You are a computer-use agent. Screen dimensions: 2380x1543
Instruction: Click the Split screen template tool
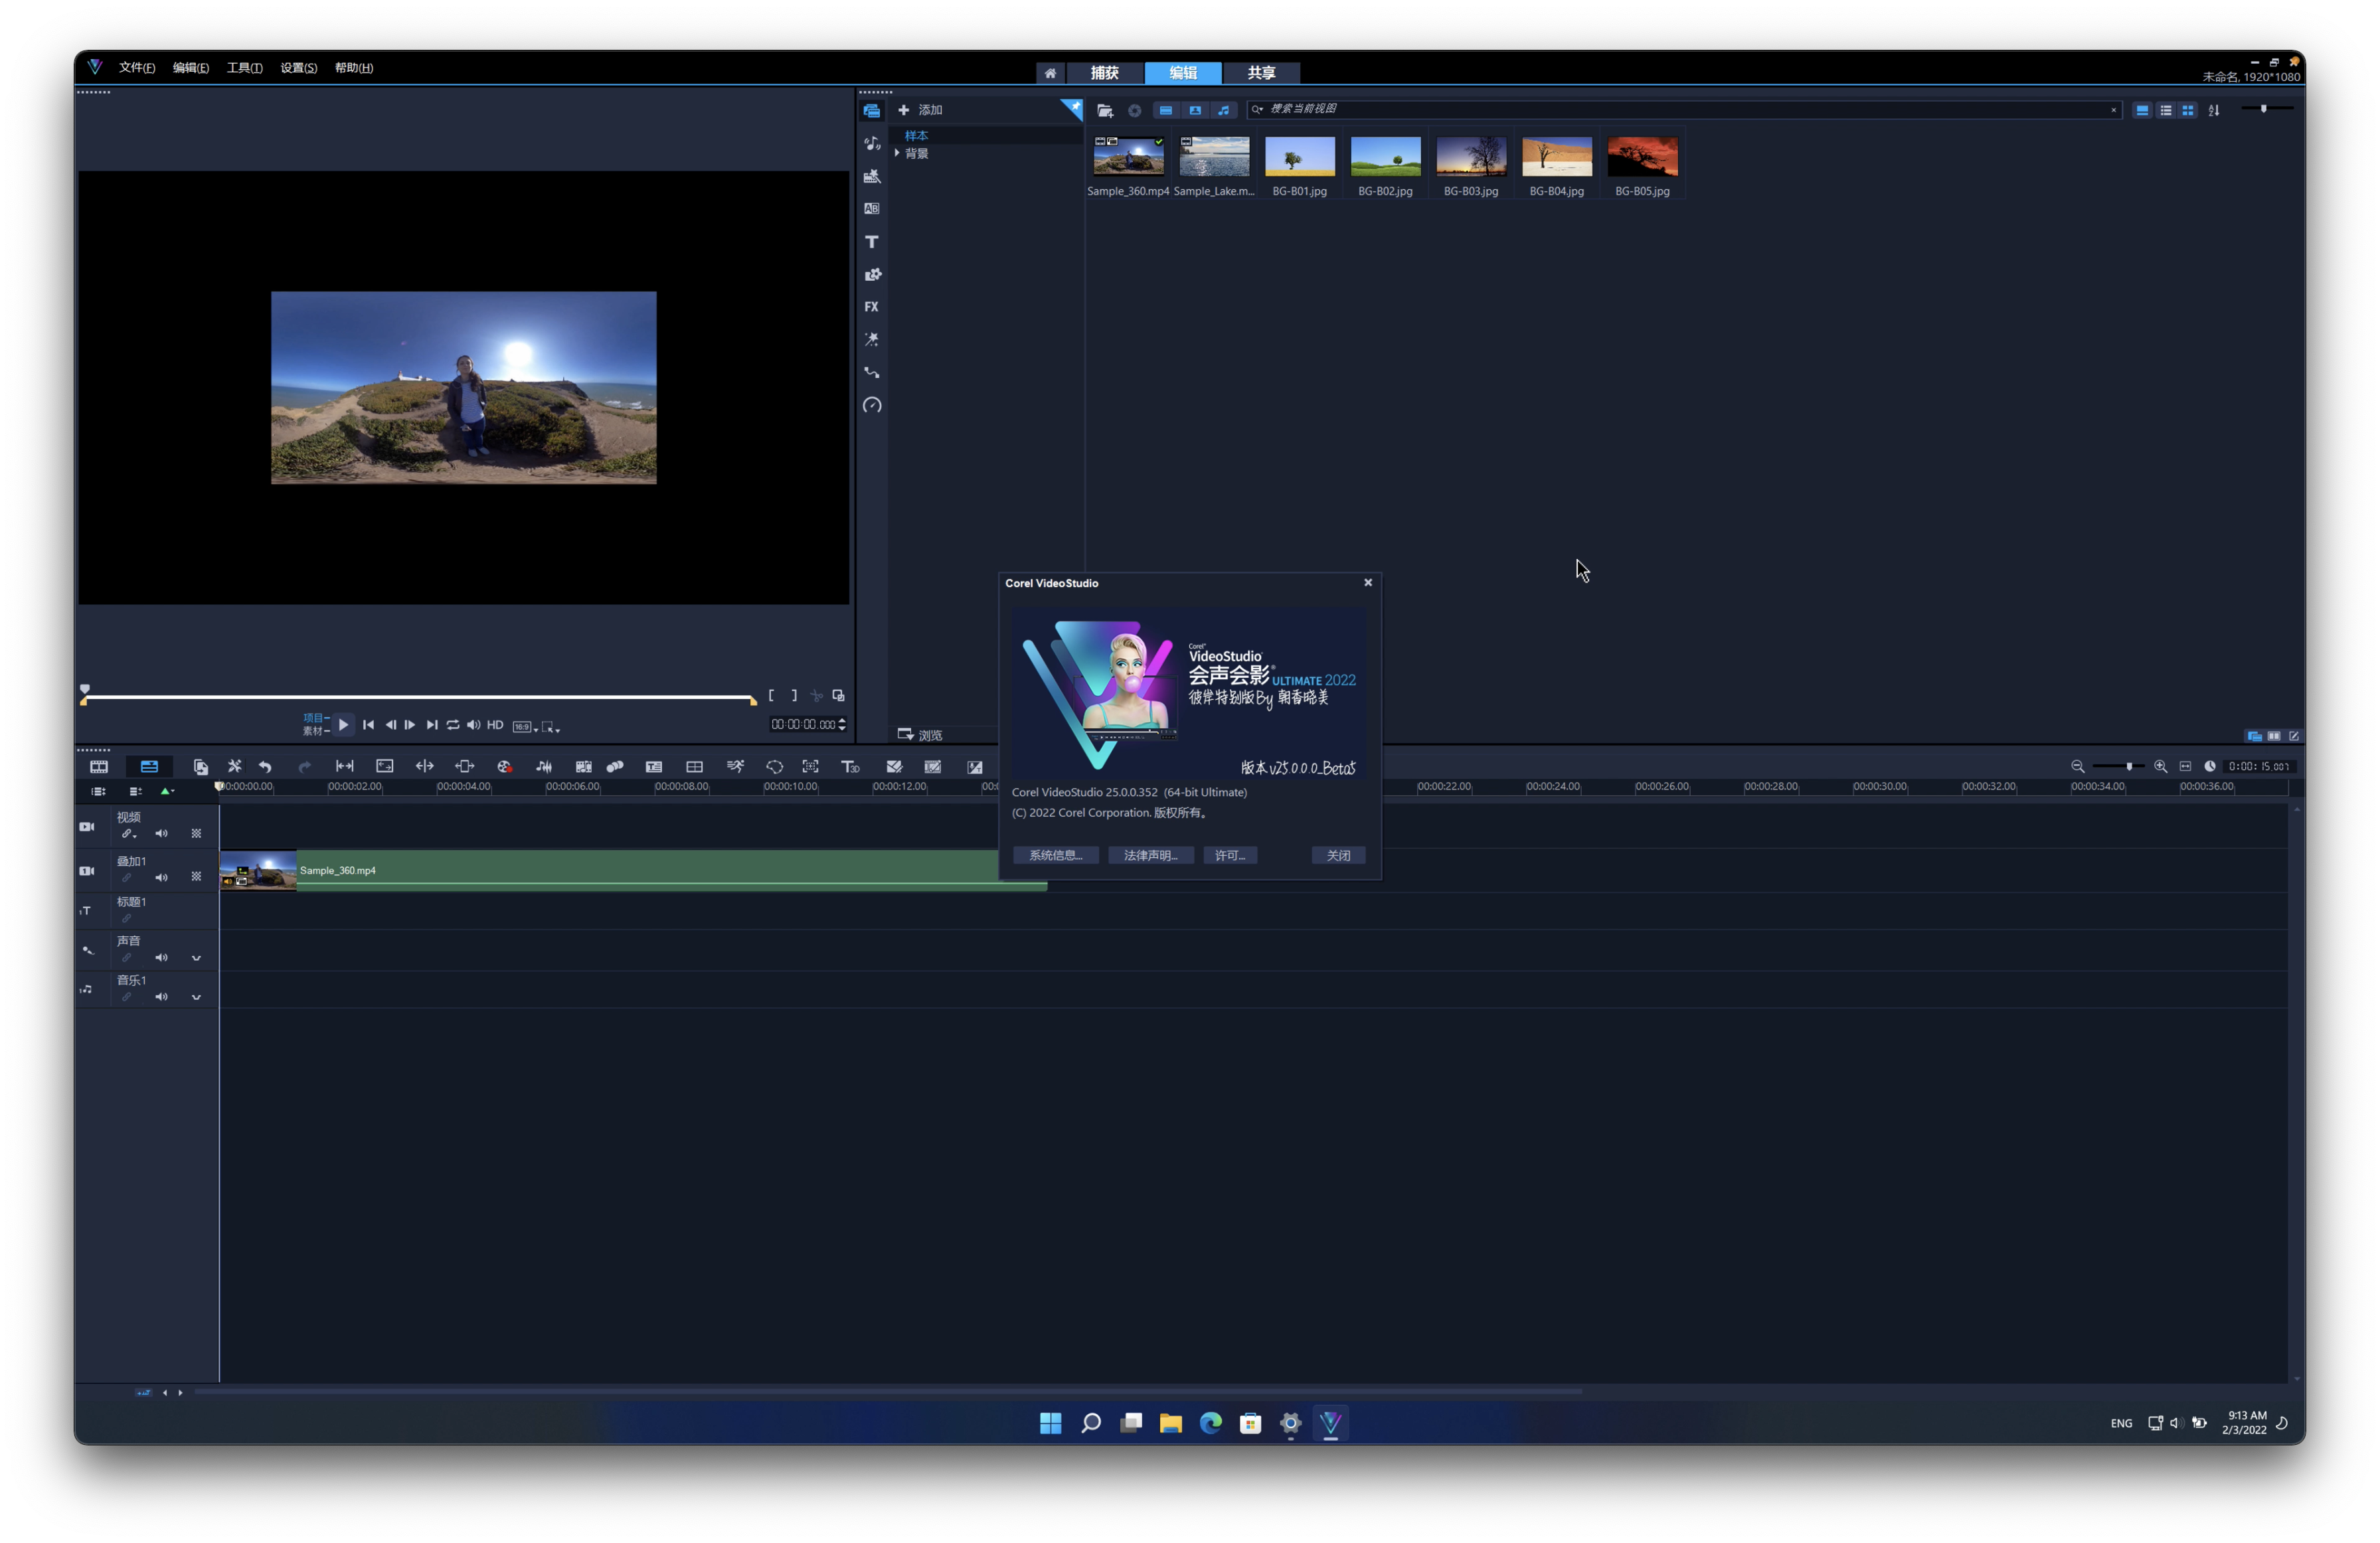[x=694, y=767]
